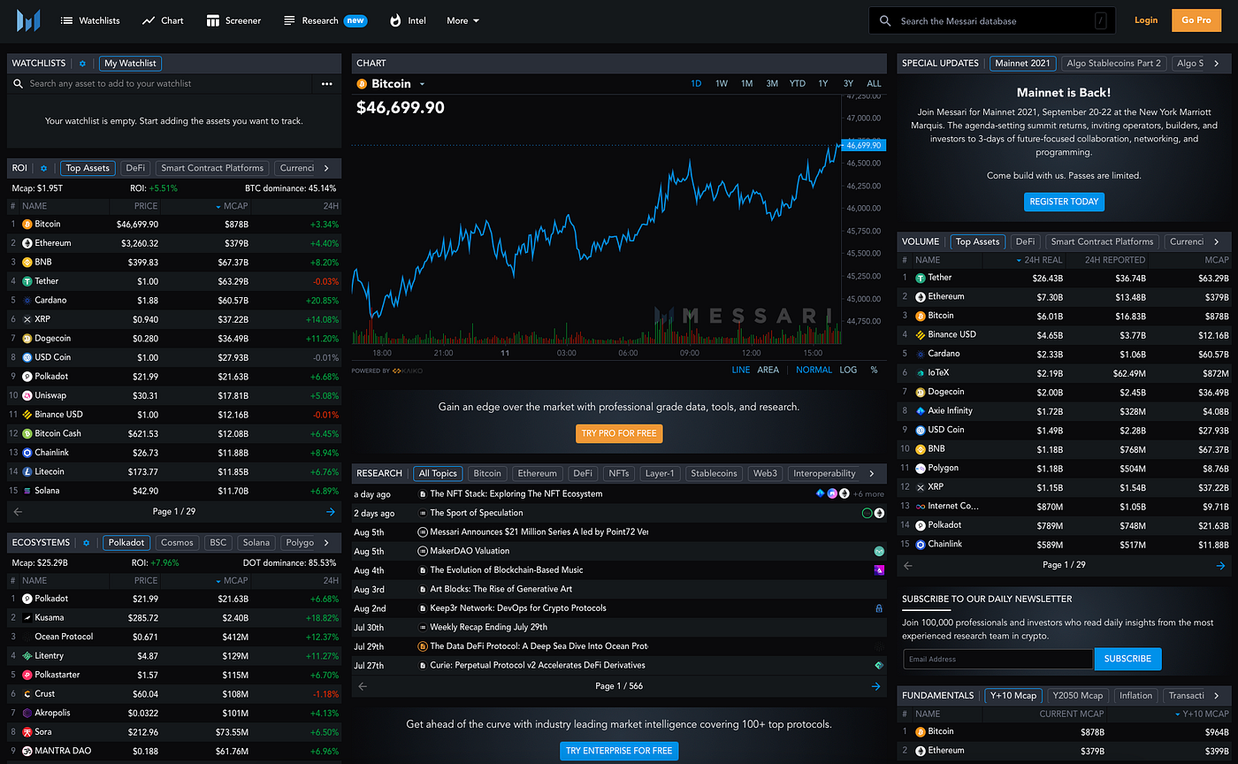The height and width of the screenshot is (764, 1238).
Task: Go to next page of Volume table
Action: tap(1221, 565)
